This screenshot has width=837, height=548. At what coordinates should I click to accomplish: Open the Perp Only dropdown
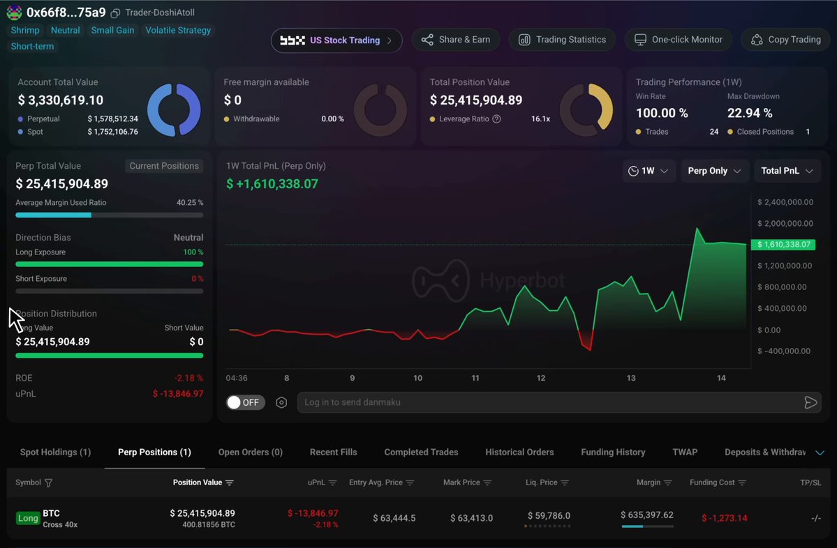tap(714, 171)
